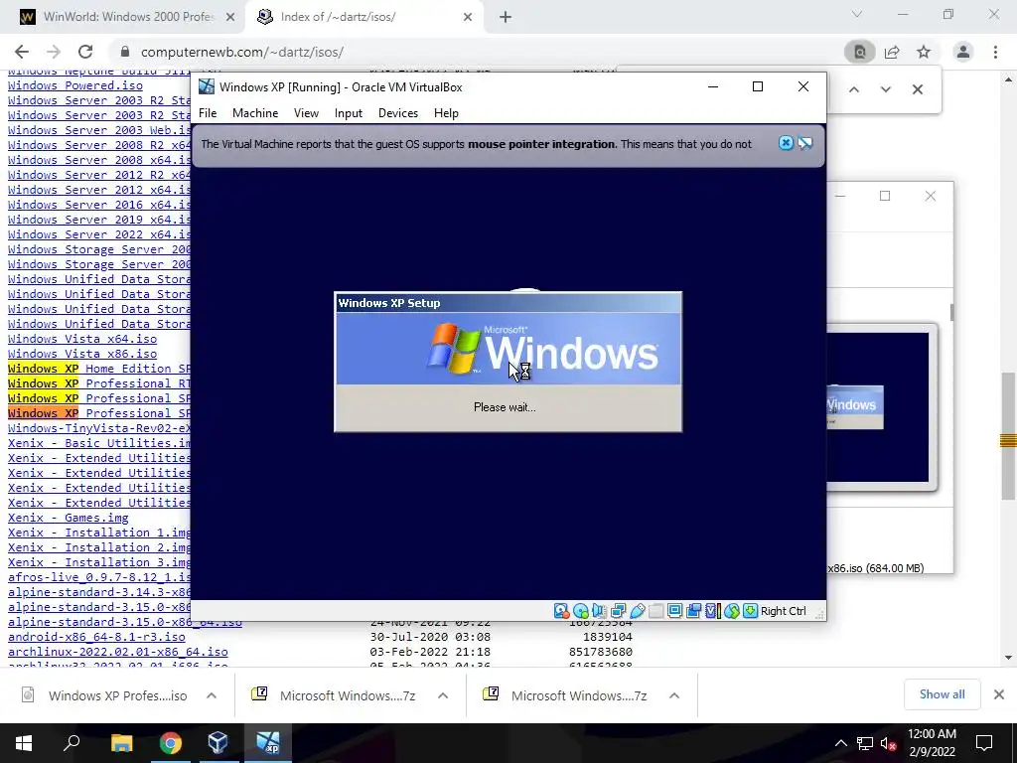Close the downloads shelf

(x=999, y=694)
